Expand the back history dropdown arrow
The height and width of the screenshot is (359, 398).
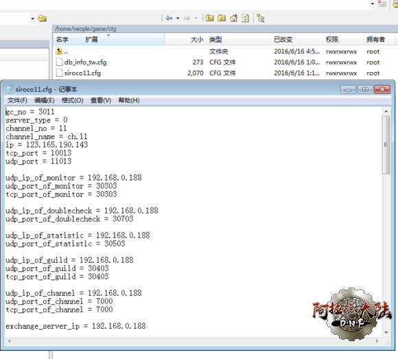point(178,18)
